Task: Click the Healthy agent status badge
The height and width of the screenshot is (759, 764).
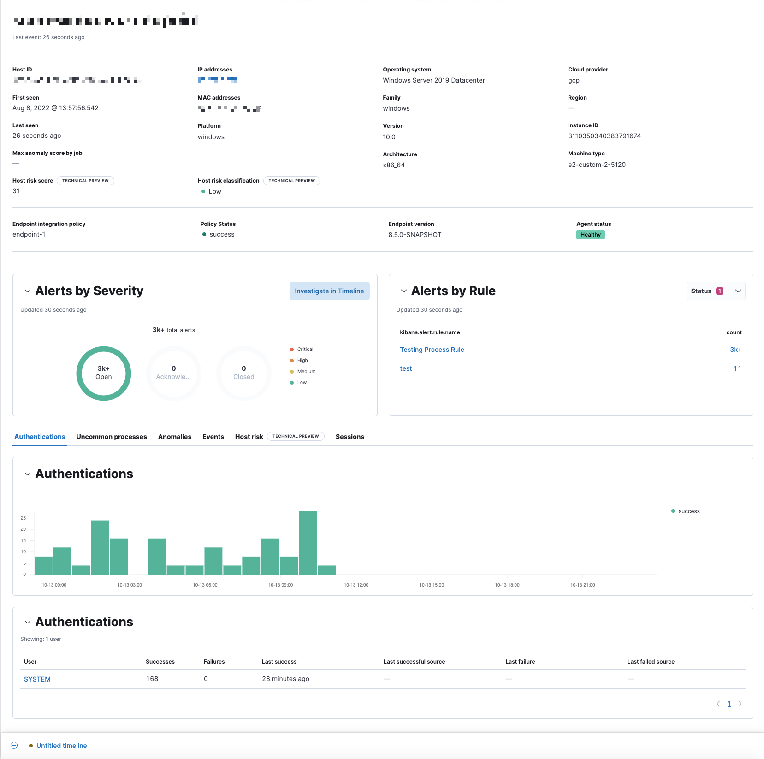Action: coord(590,234)
